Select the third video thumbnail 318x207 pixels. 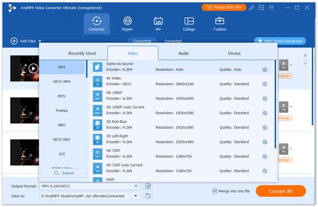tap(24, 152)
